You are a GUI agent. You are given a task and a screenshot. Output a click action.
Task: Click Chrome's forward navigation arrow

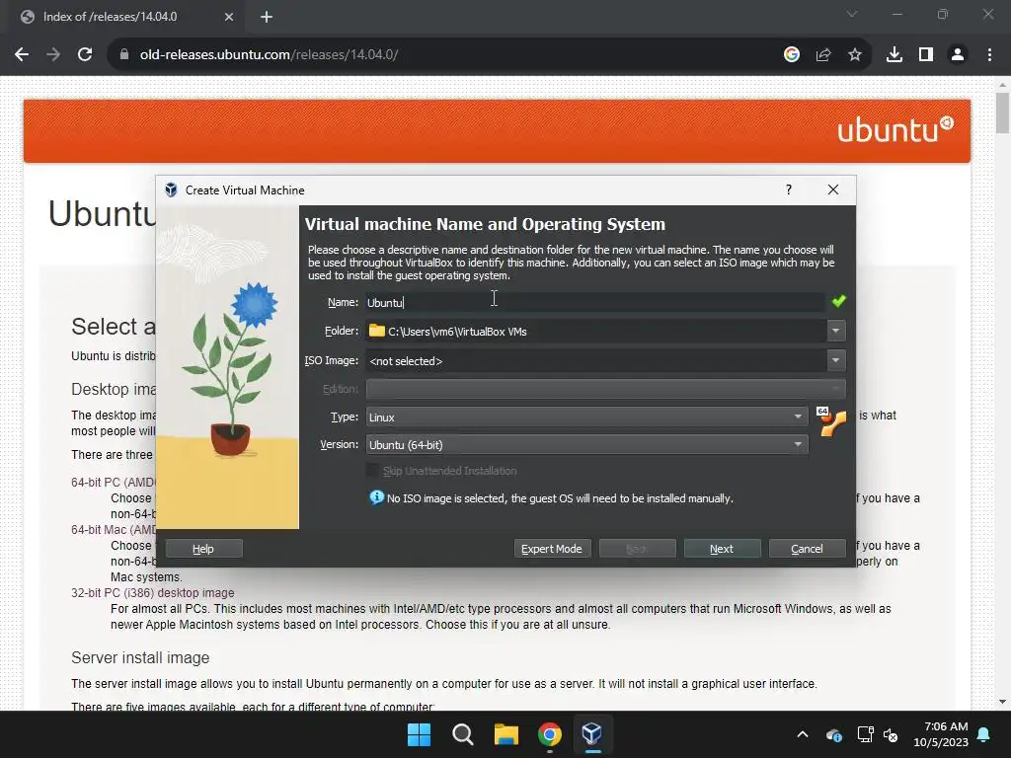pos(53,55)
